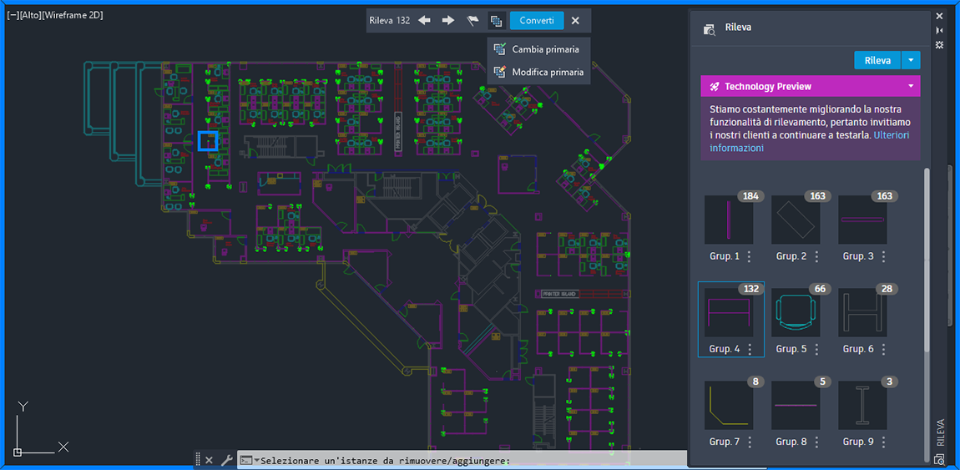Click the flag icon in Rileva toolbar
Image resolution: width=960 pixels, height=470 pixels.
472,20
